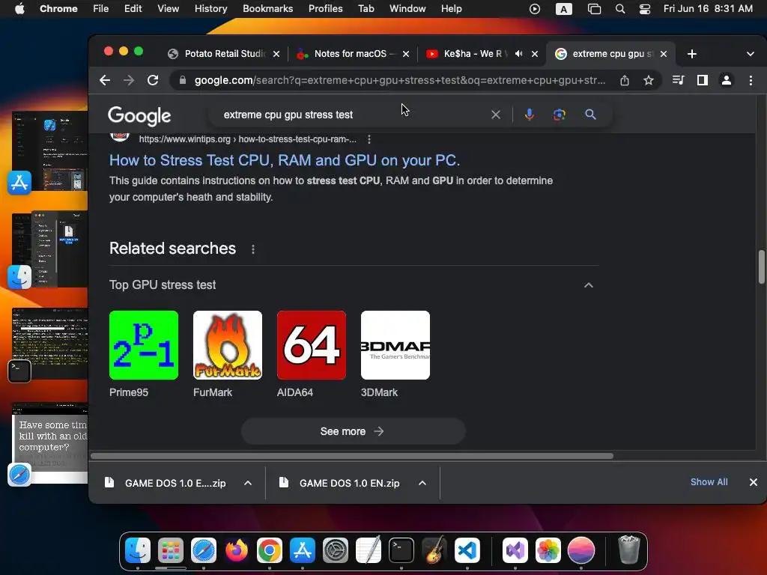Open the purple Visual Studio dock icon
Image resolution: width=767 pixels, height=575 pixels.
pyautogui.click(x=515, y=550)
